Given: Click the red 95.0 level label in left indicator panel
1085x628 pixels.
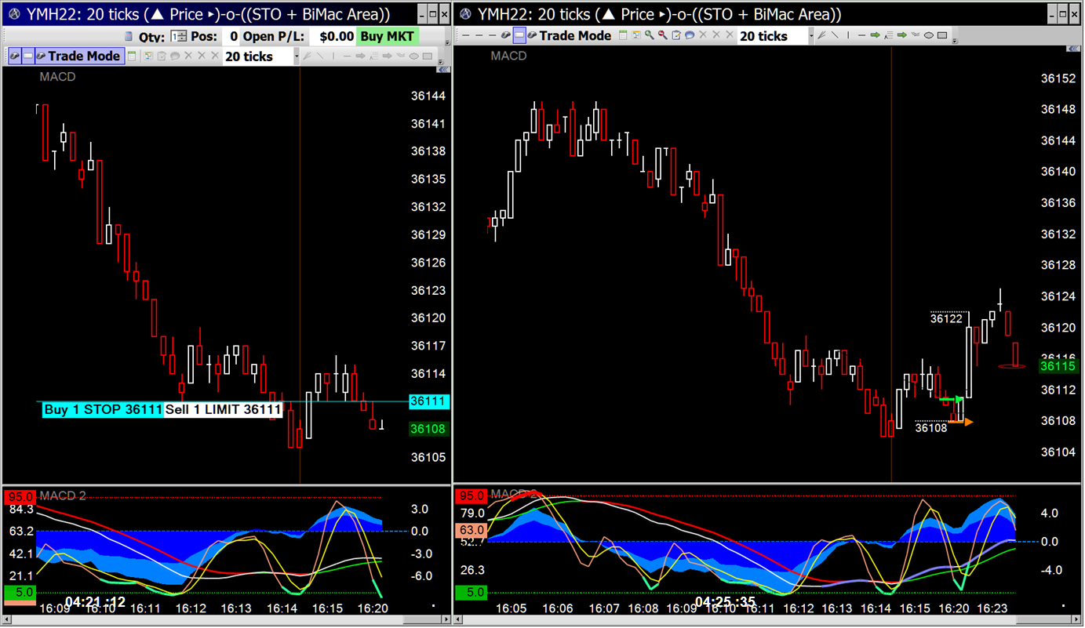Looking at the screenshot, I should (x=19, y=497).
